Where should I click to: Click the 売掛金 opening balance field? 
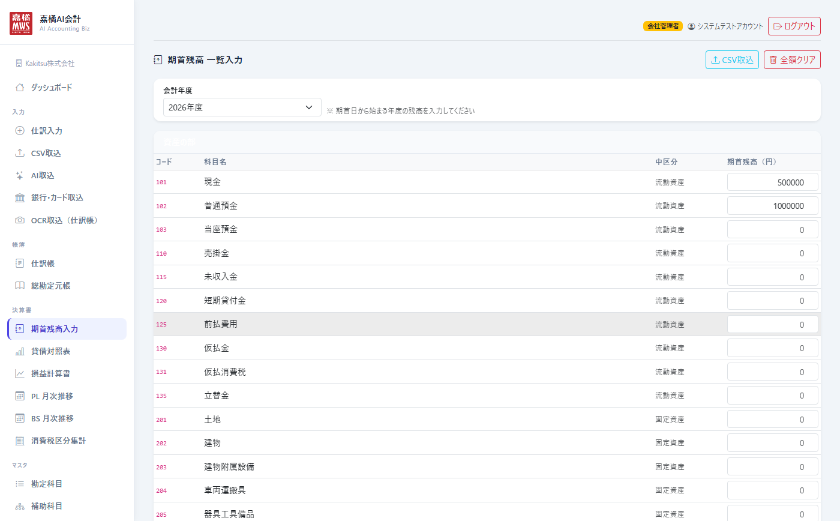pyautogui.click(x=773, y=253)
